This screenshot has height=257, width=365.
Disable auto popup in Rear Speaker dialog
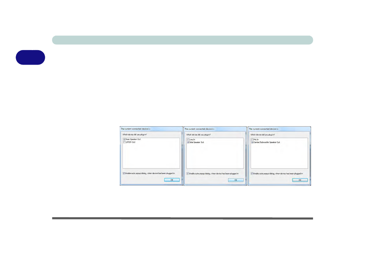(x=124, y=173)
